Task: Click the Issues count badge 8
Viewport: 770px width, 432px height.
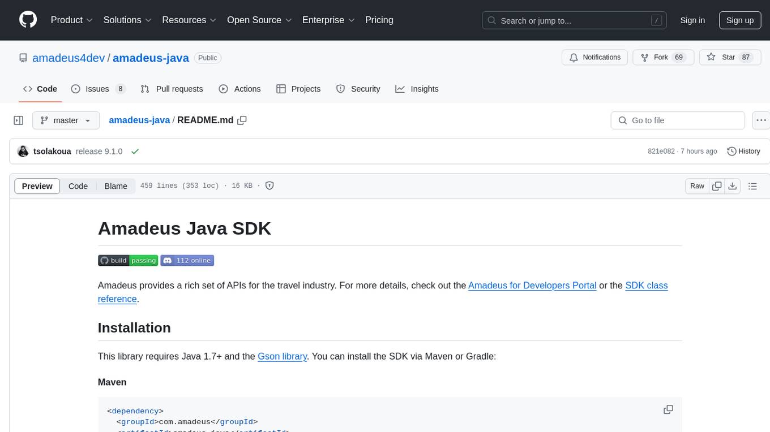Action: point(120,89)
